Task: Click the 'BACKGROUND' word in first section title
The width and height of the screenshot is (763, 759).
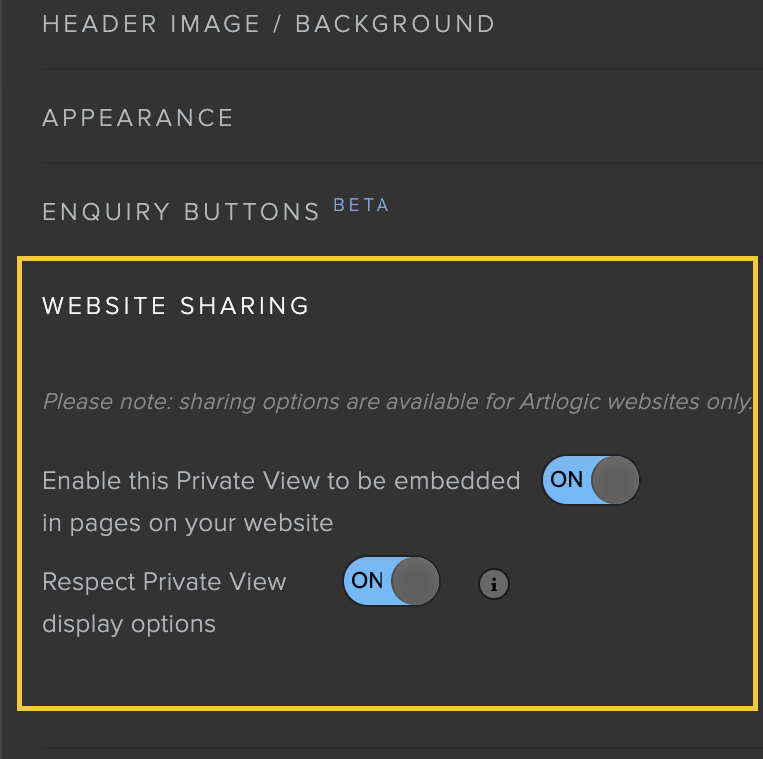Action: pyautogui.click(x=395, y=24)
